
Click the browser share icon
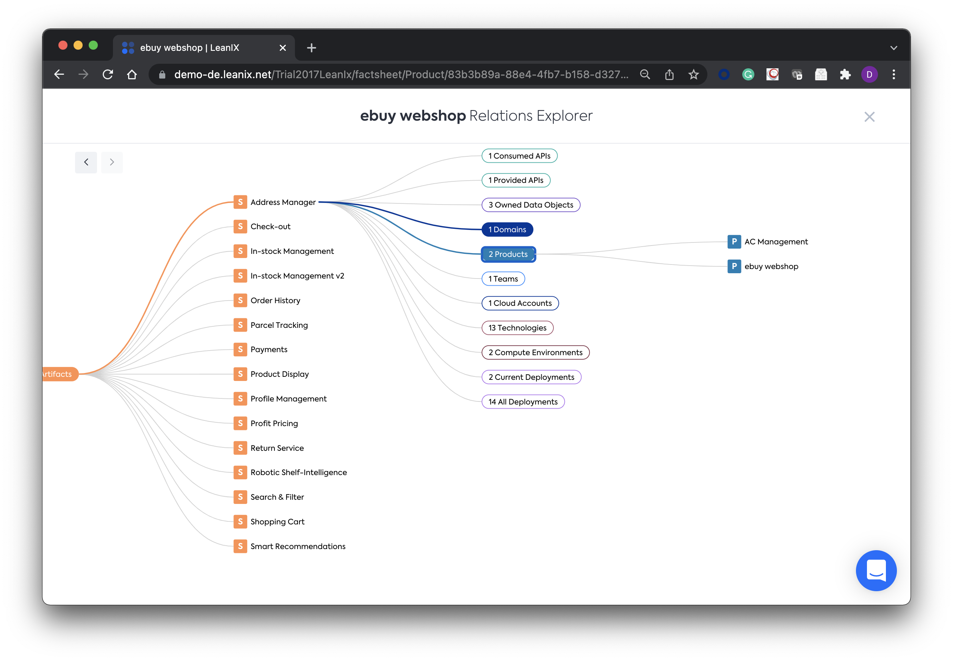point(669,74)
